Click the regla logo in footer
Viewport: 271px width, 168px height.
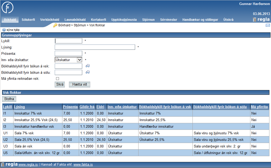tap(9, 165)
